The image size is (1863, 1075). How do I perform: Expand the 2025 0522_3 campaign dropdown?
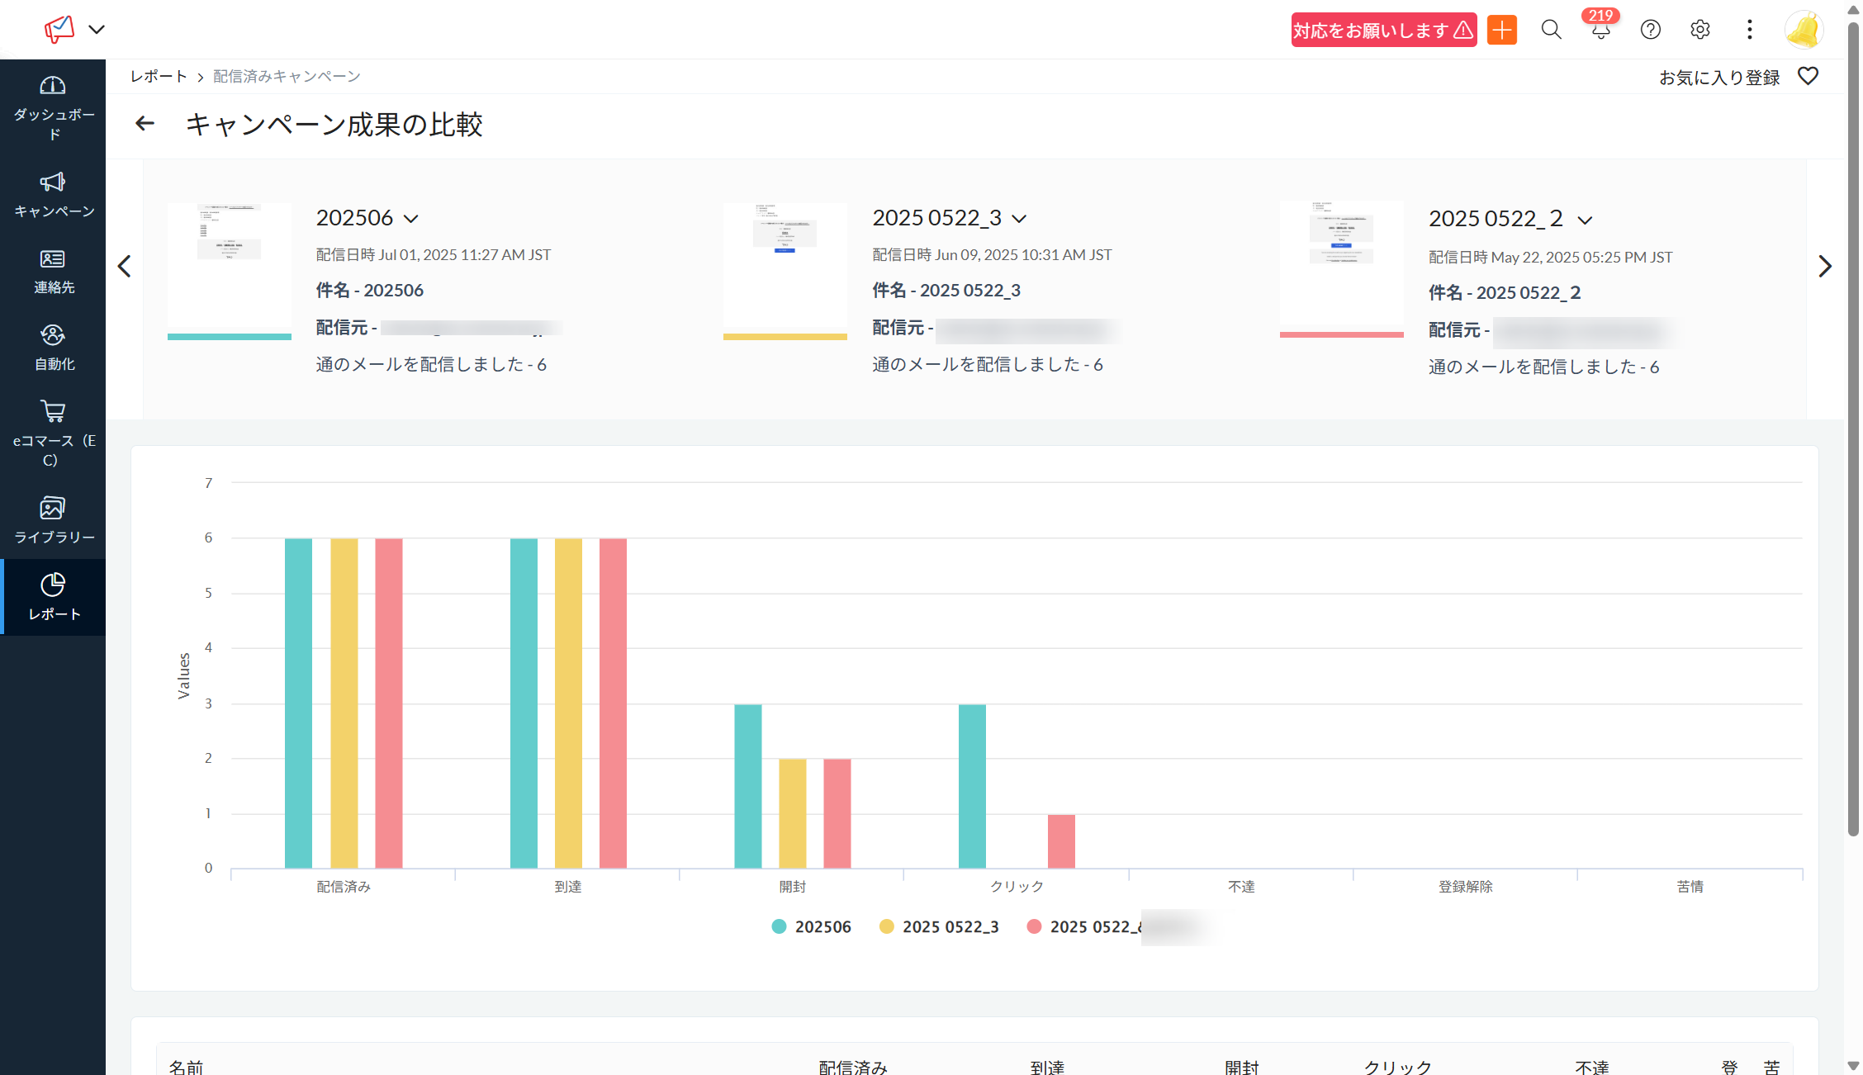click(1019, 219)
